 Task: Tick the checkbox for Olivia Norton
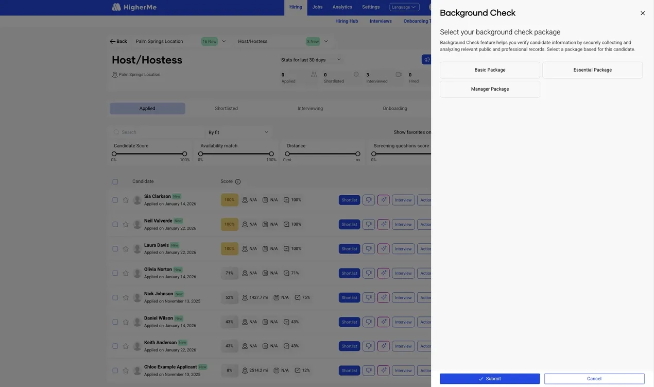coord(115,273)
